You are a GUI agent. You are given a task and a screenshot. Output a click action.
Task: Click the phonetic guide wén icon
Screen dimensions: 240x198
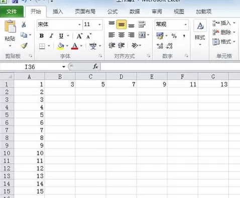[93, 46]
